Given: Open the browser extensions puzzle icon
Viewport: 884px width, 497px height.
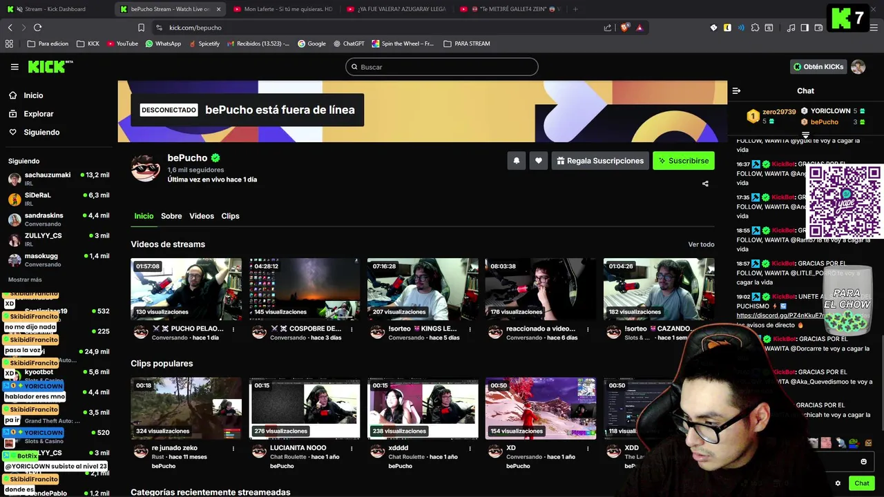Looking at the screenshot, I should [755, 28].
